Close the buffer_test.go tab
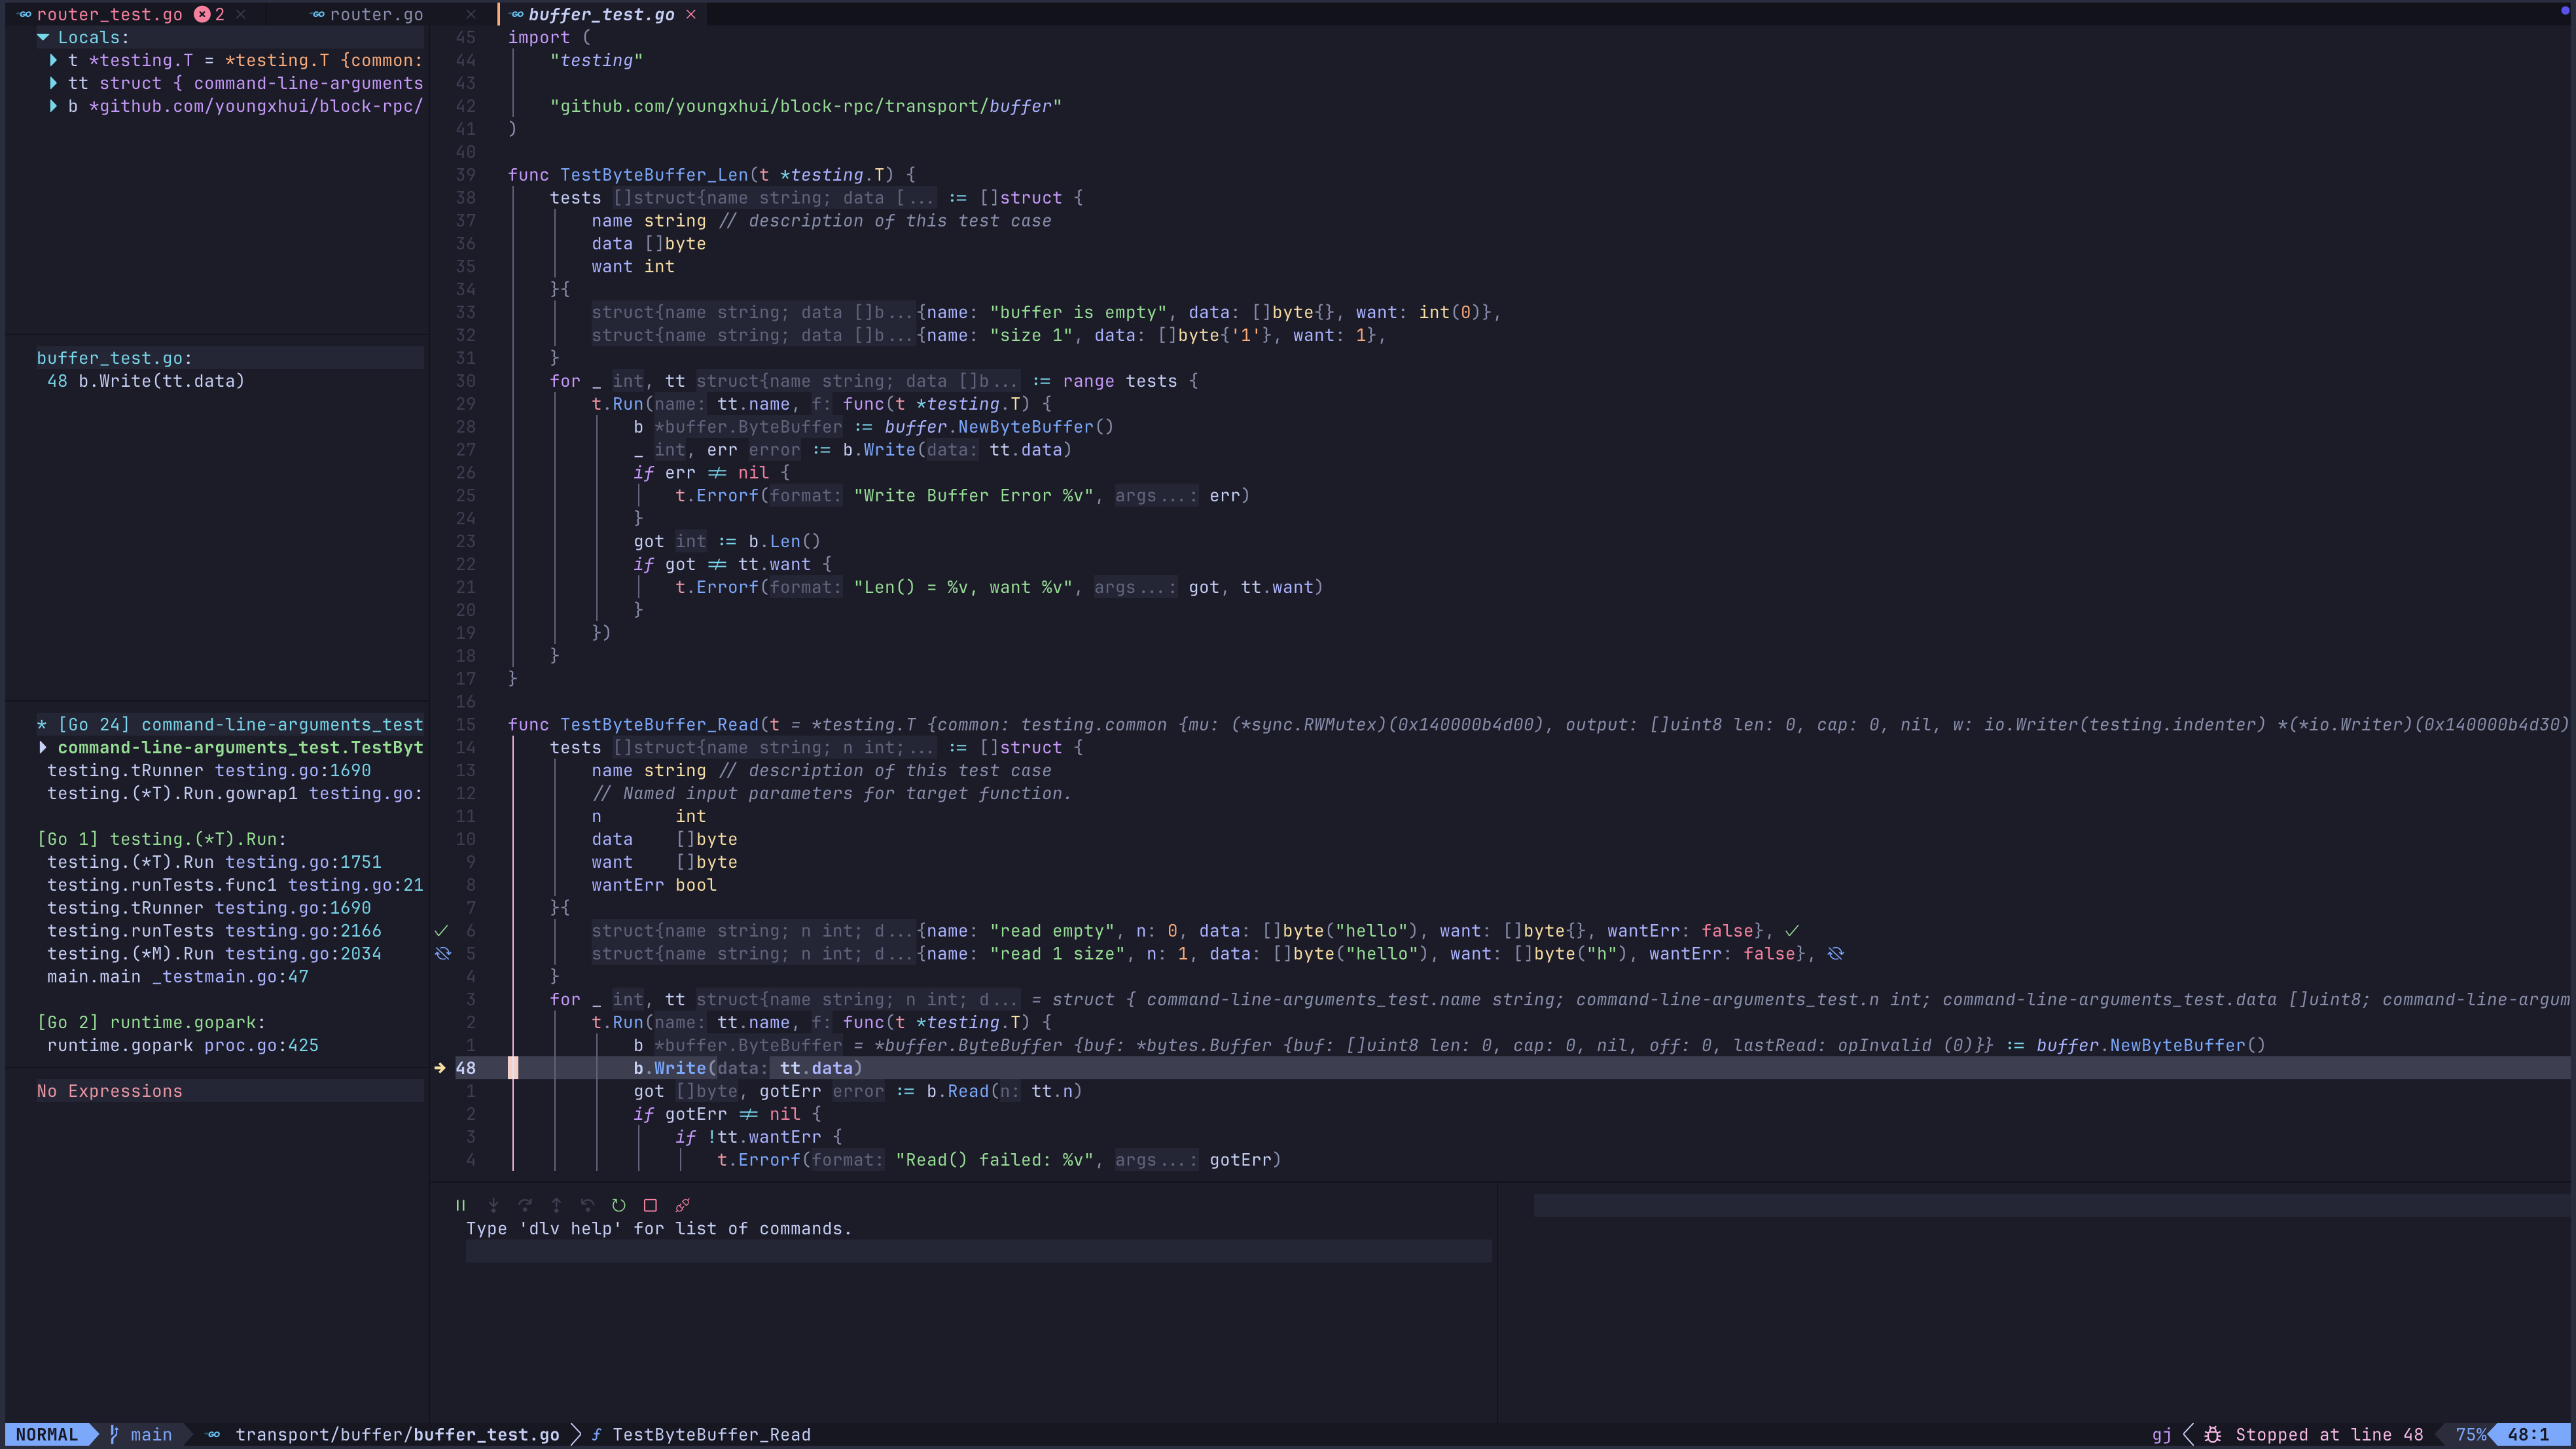This screenshot has width=2576, height=1449. pos(691,14)
